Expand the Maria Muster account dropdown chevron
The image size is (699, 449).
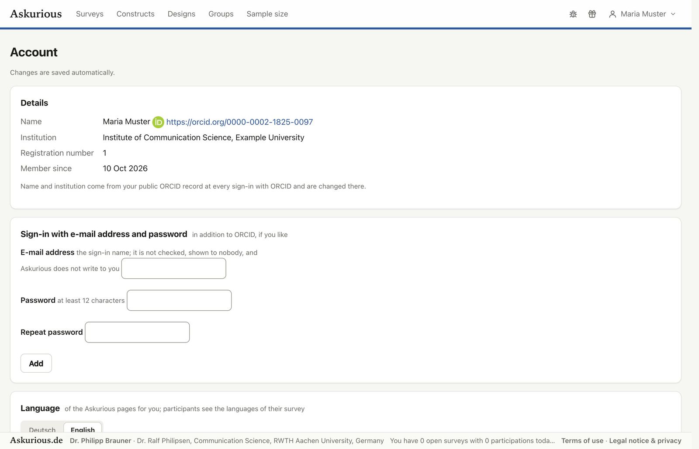point(673,14)
